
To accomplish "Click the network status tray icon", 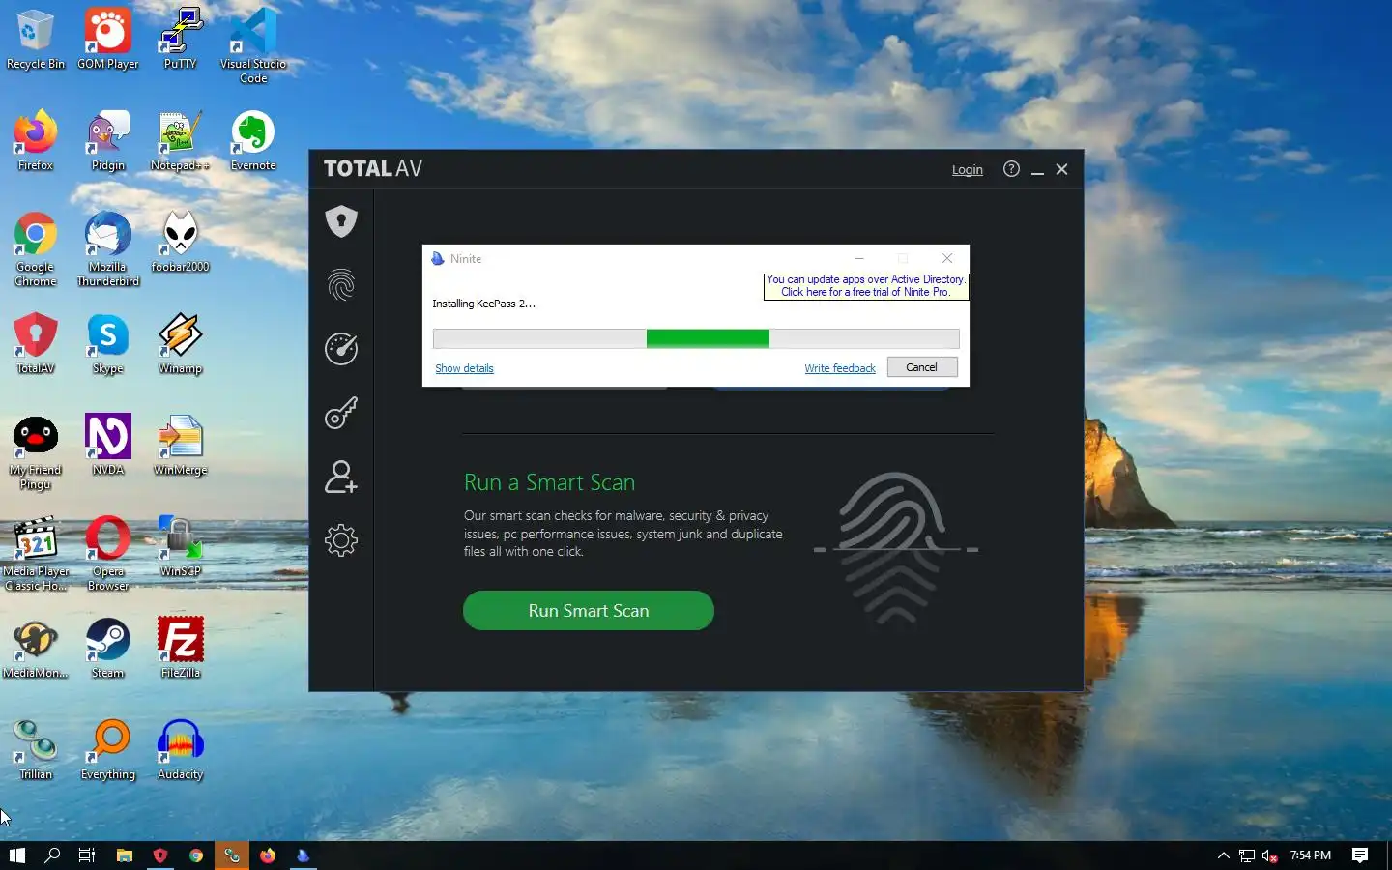I will pyautogui.click(x=1247, y=855).
